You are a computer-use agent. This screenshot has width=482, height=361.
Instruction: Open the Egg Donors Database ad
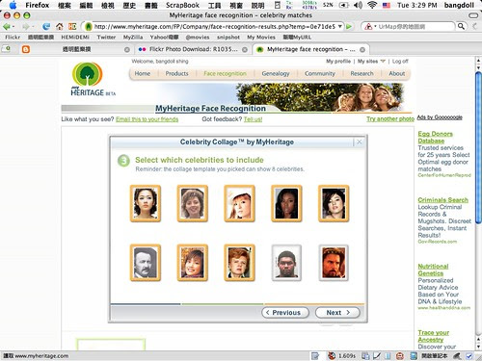[435, 138]
